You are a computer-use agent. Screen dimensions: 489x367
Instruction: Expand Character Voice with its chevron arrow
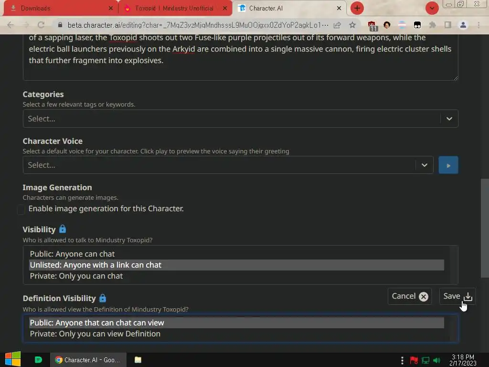tap(425, 165)
